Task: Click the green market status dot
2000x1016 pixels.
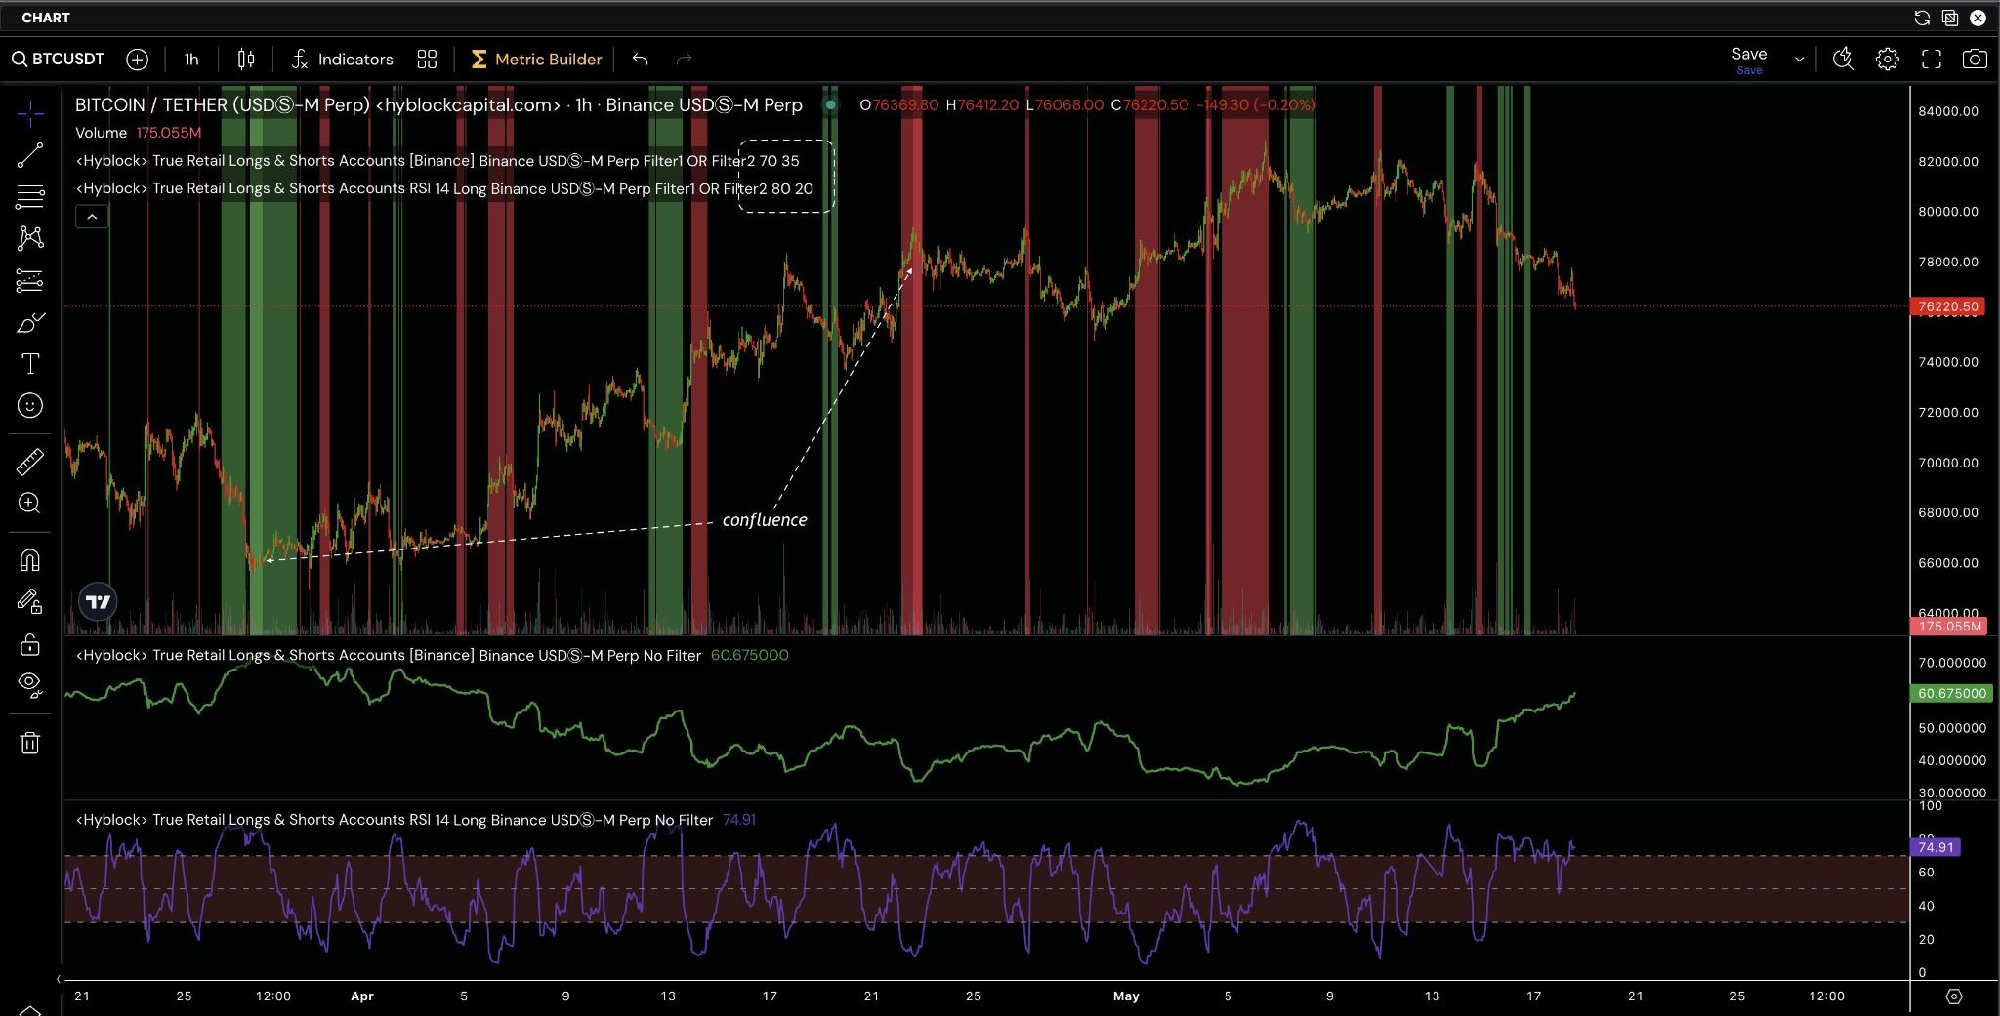Action: (831, 104)
